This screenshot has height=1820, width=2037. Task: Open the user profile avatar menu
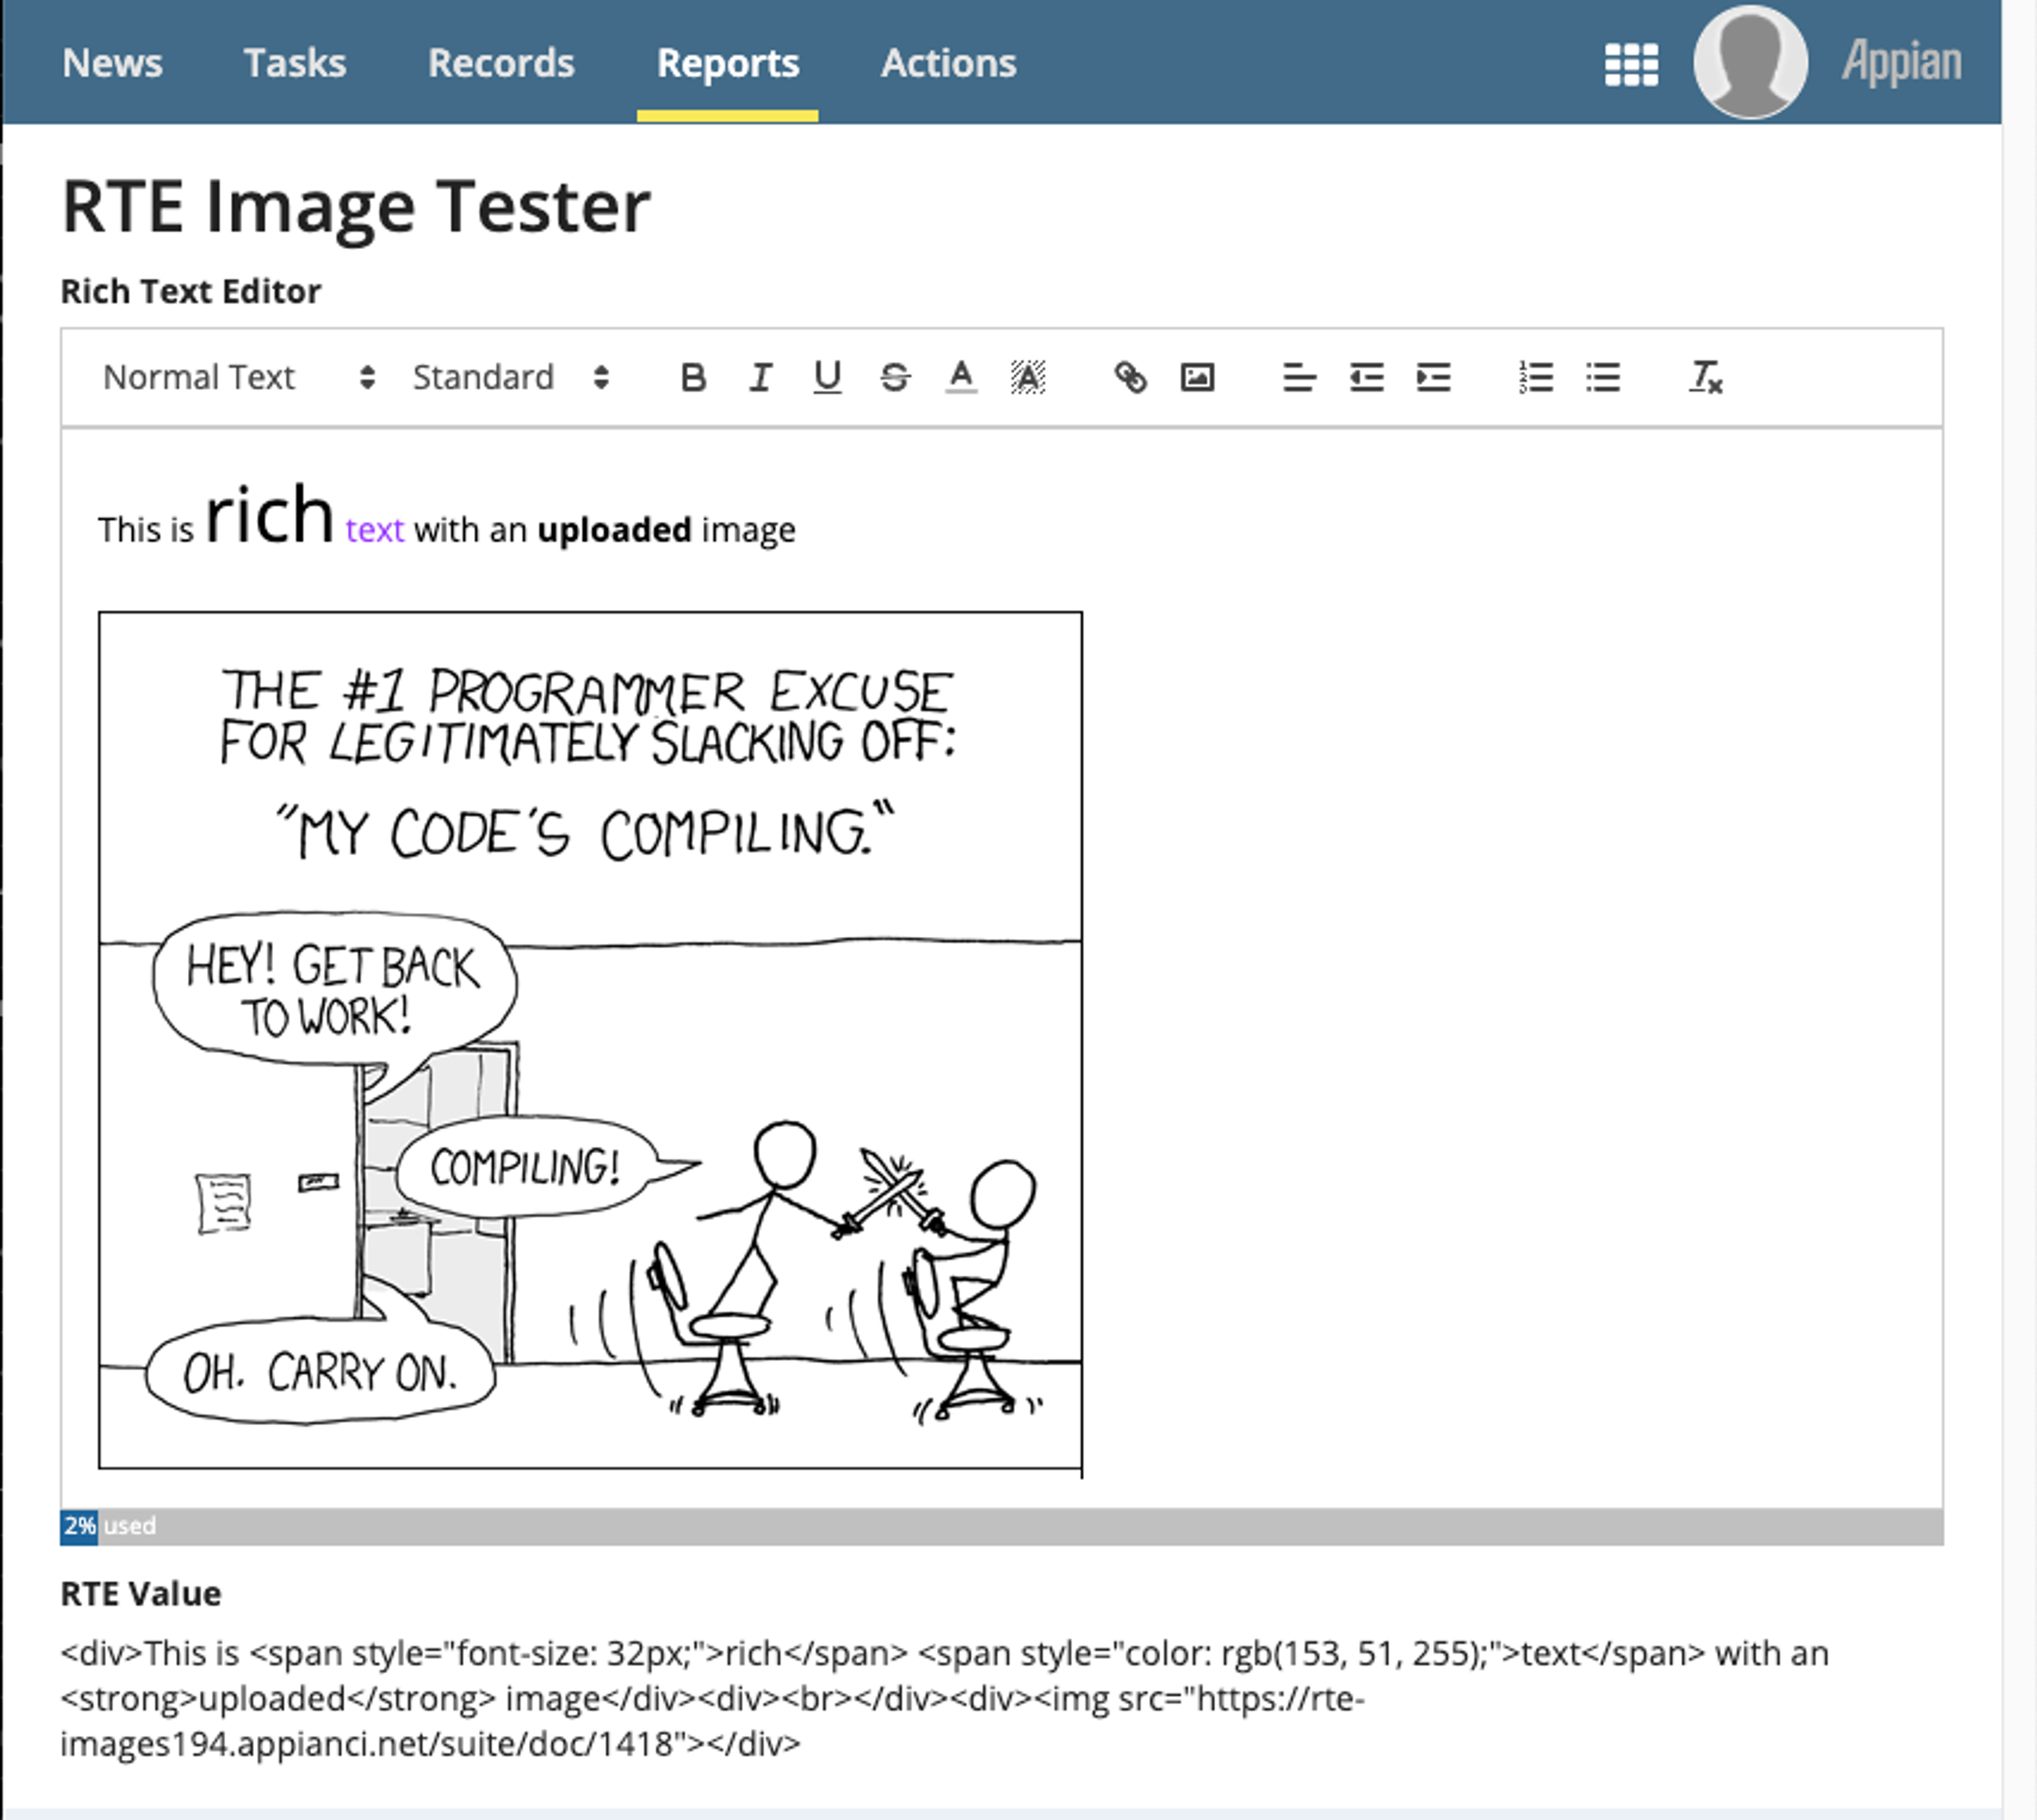click(1750, 62)
